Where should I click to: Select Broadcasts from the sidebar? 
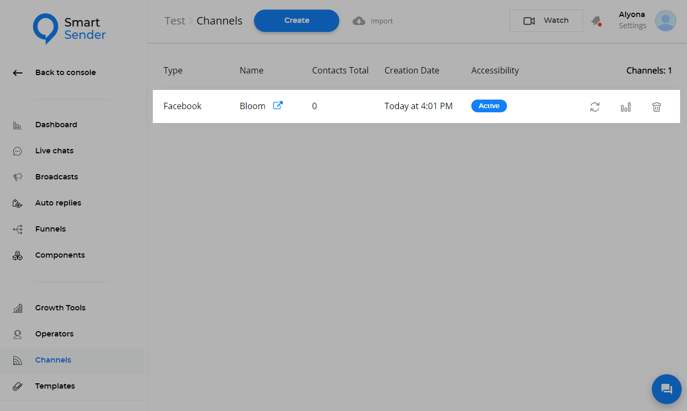56,177
